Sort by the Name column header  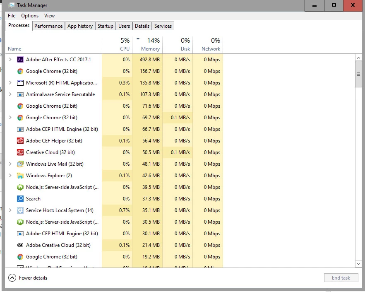coord(53,45)
